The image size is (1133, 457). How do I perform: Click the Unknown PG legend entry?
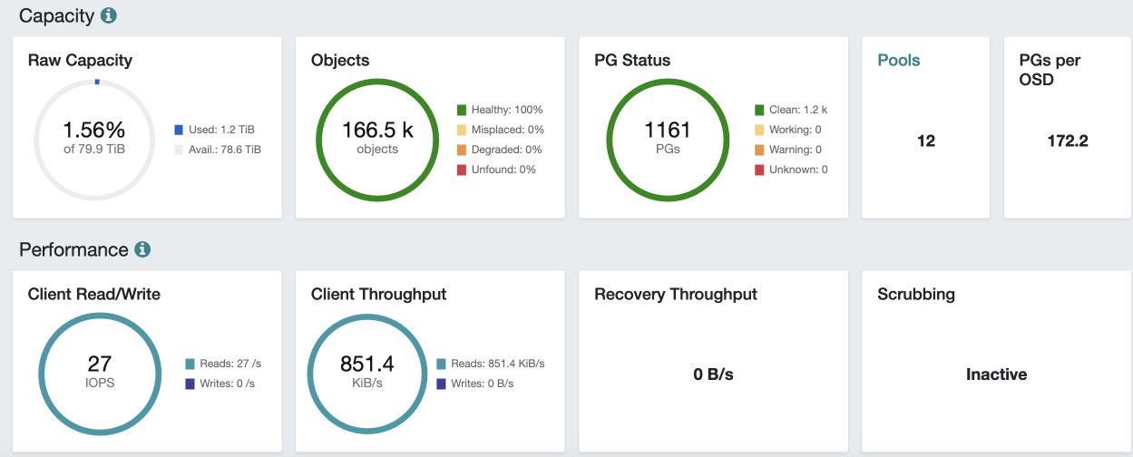[790, 170]
